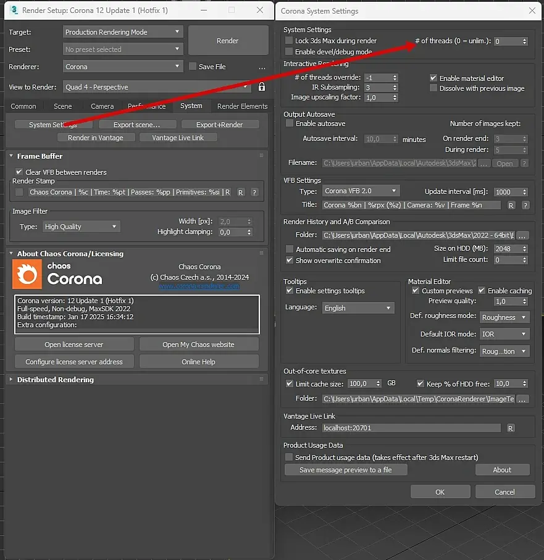This screenshot has height=560, width=544.
Task: Click the Save File ellipsis browse button
Action: 262,67
